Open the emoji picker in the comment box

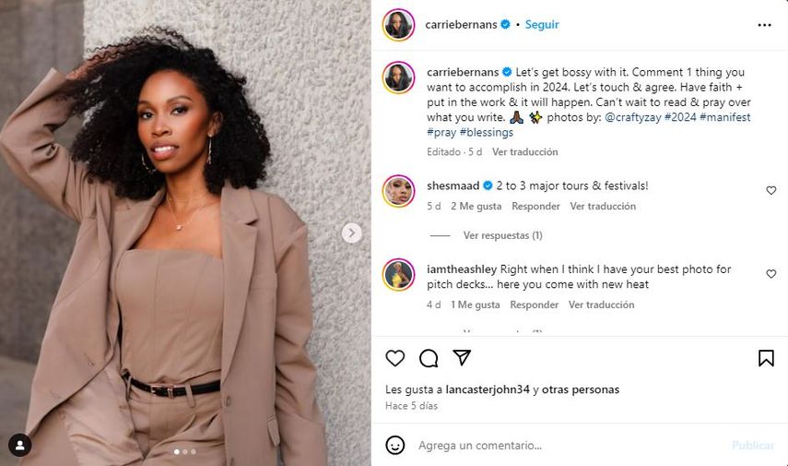395,445
